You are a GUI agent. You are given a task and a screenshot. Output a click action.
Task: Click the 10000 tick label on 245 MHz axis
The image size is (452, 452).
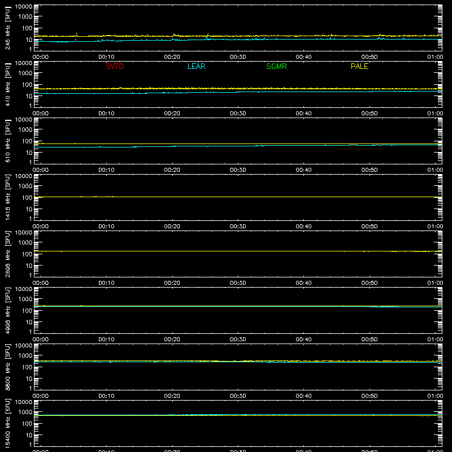tap(24, 7)
